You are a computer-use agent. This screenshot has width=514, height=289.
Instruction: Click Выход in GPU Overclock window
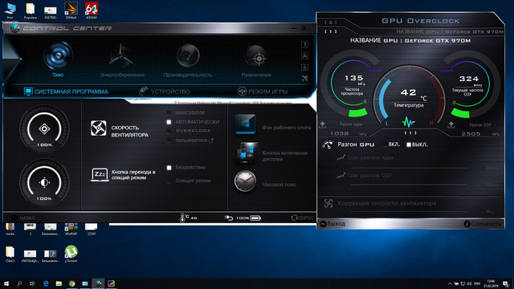point(332,224)
